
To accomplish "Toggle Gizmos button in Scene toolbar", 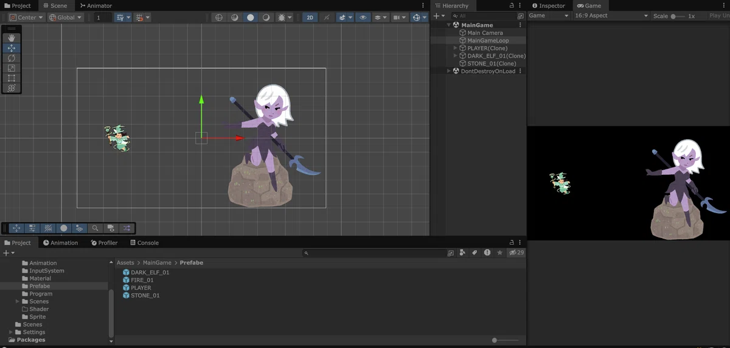I will [x=416, y=18].
